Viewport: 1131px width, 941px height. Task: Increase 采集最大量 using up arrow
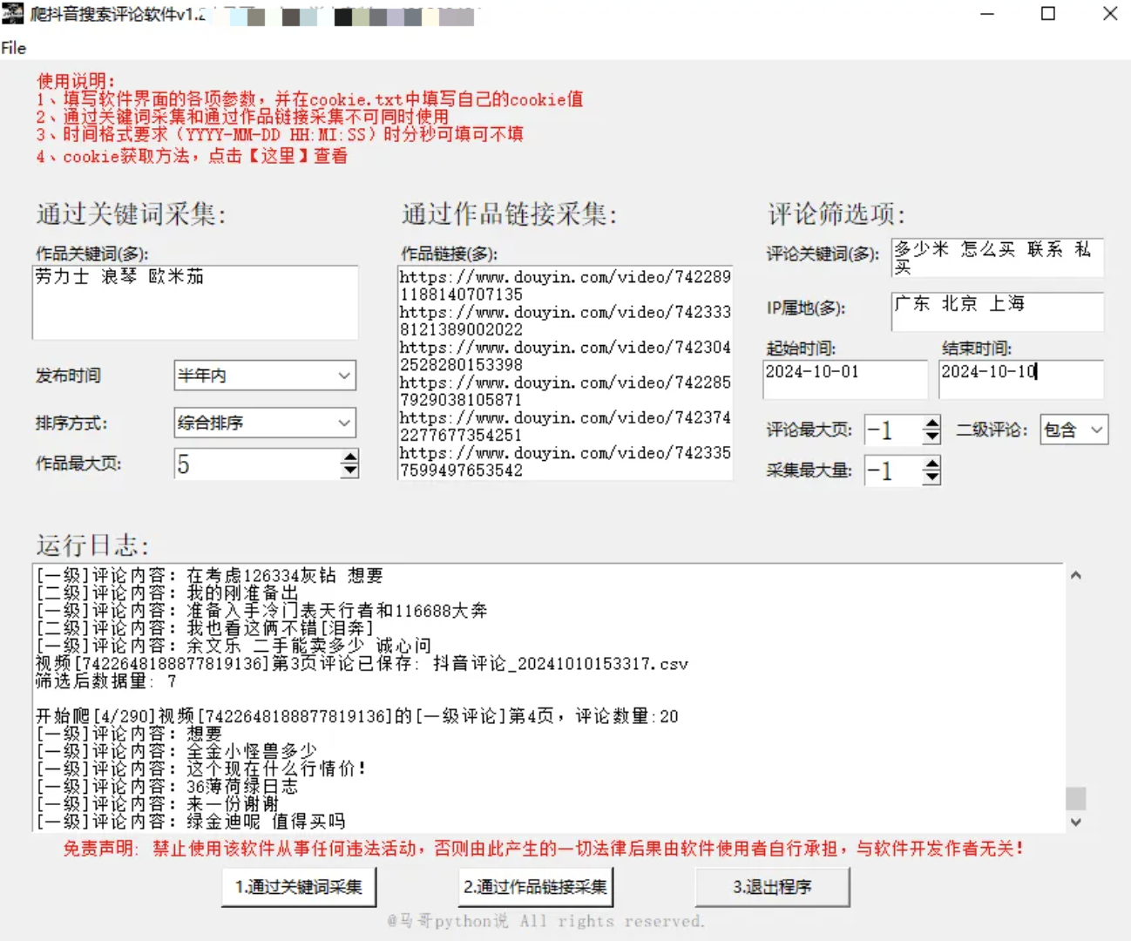coord(931,464)
